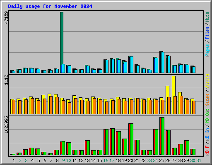Click day label 28 on the axis

pos(180,160)
